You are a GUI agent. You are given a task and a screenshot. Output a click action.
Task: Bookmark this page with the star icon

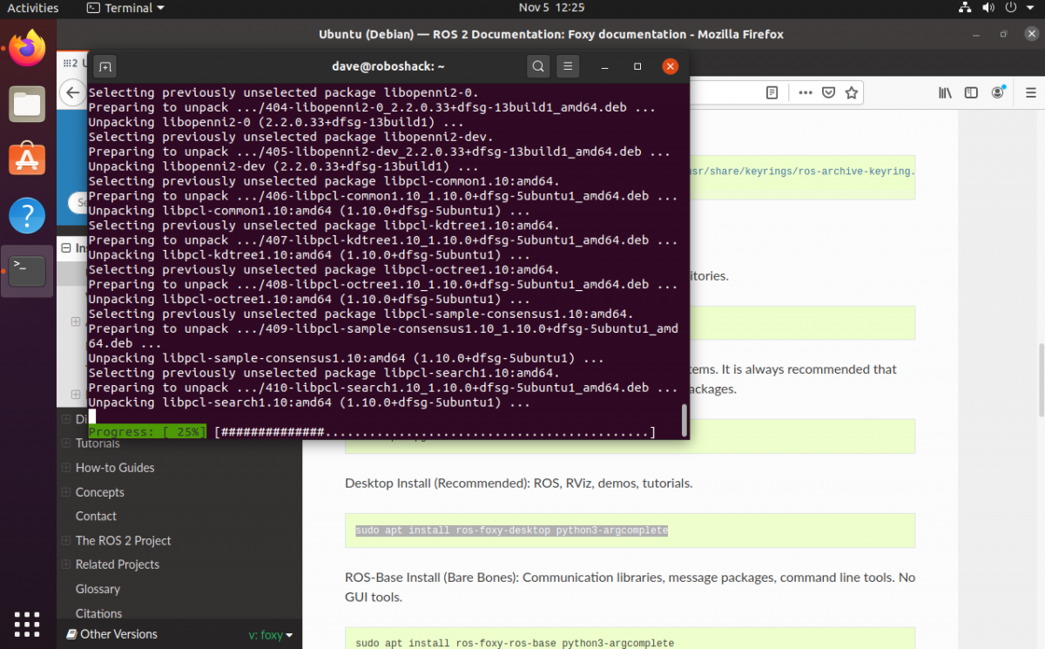tap(852, 92)
